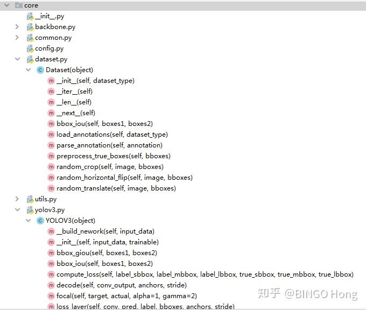Image resolution: width=366 pixels, height=310 pixels.
Task: Collapse the dataset.py chevron
Action: (18, 59)
